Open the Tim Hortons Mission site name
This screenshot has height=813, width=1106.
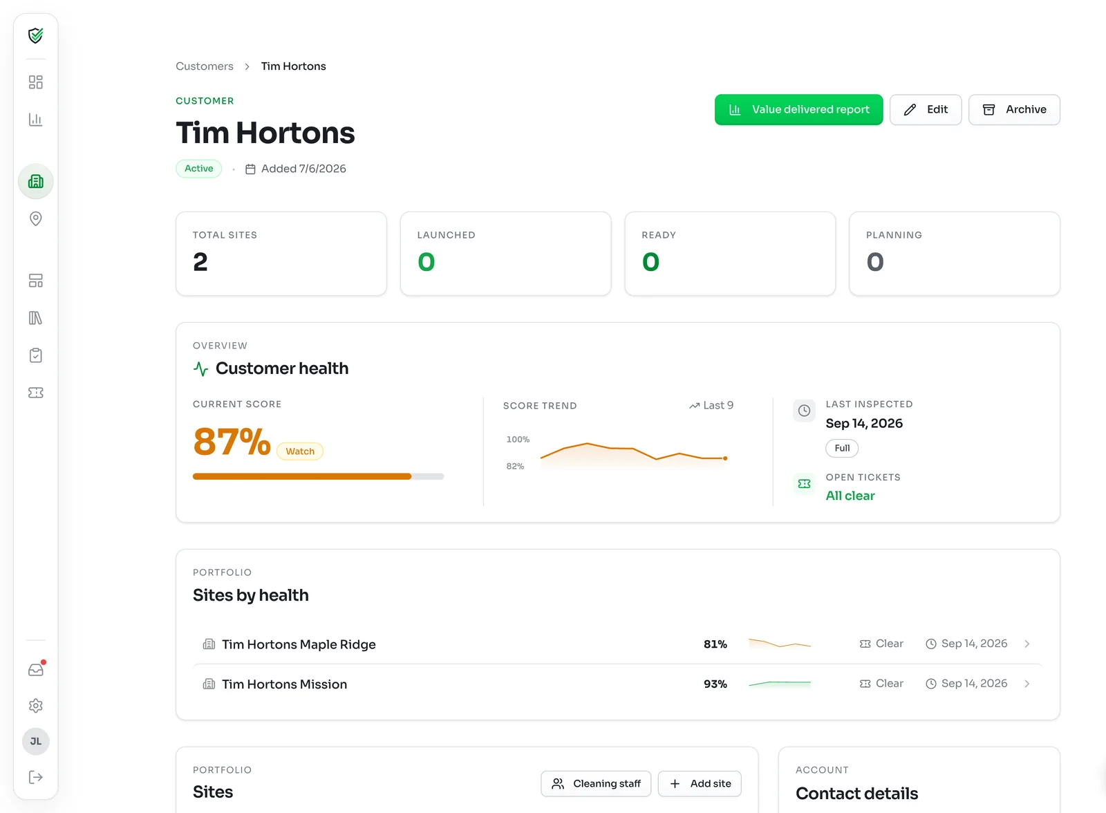click(284, 684)
